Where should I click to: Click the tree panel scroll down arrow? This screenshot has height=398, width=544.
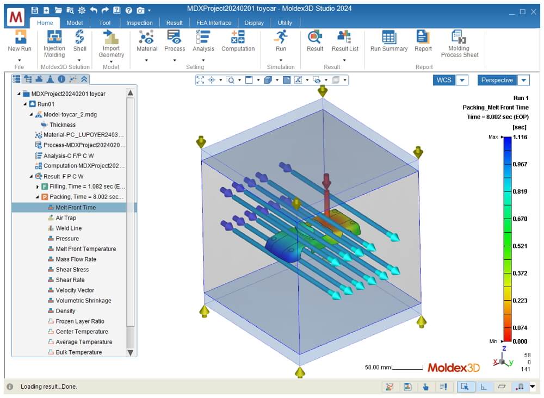point(131,352)
